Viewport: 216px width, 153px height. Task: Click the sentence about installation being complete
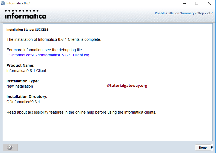54,39
